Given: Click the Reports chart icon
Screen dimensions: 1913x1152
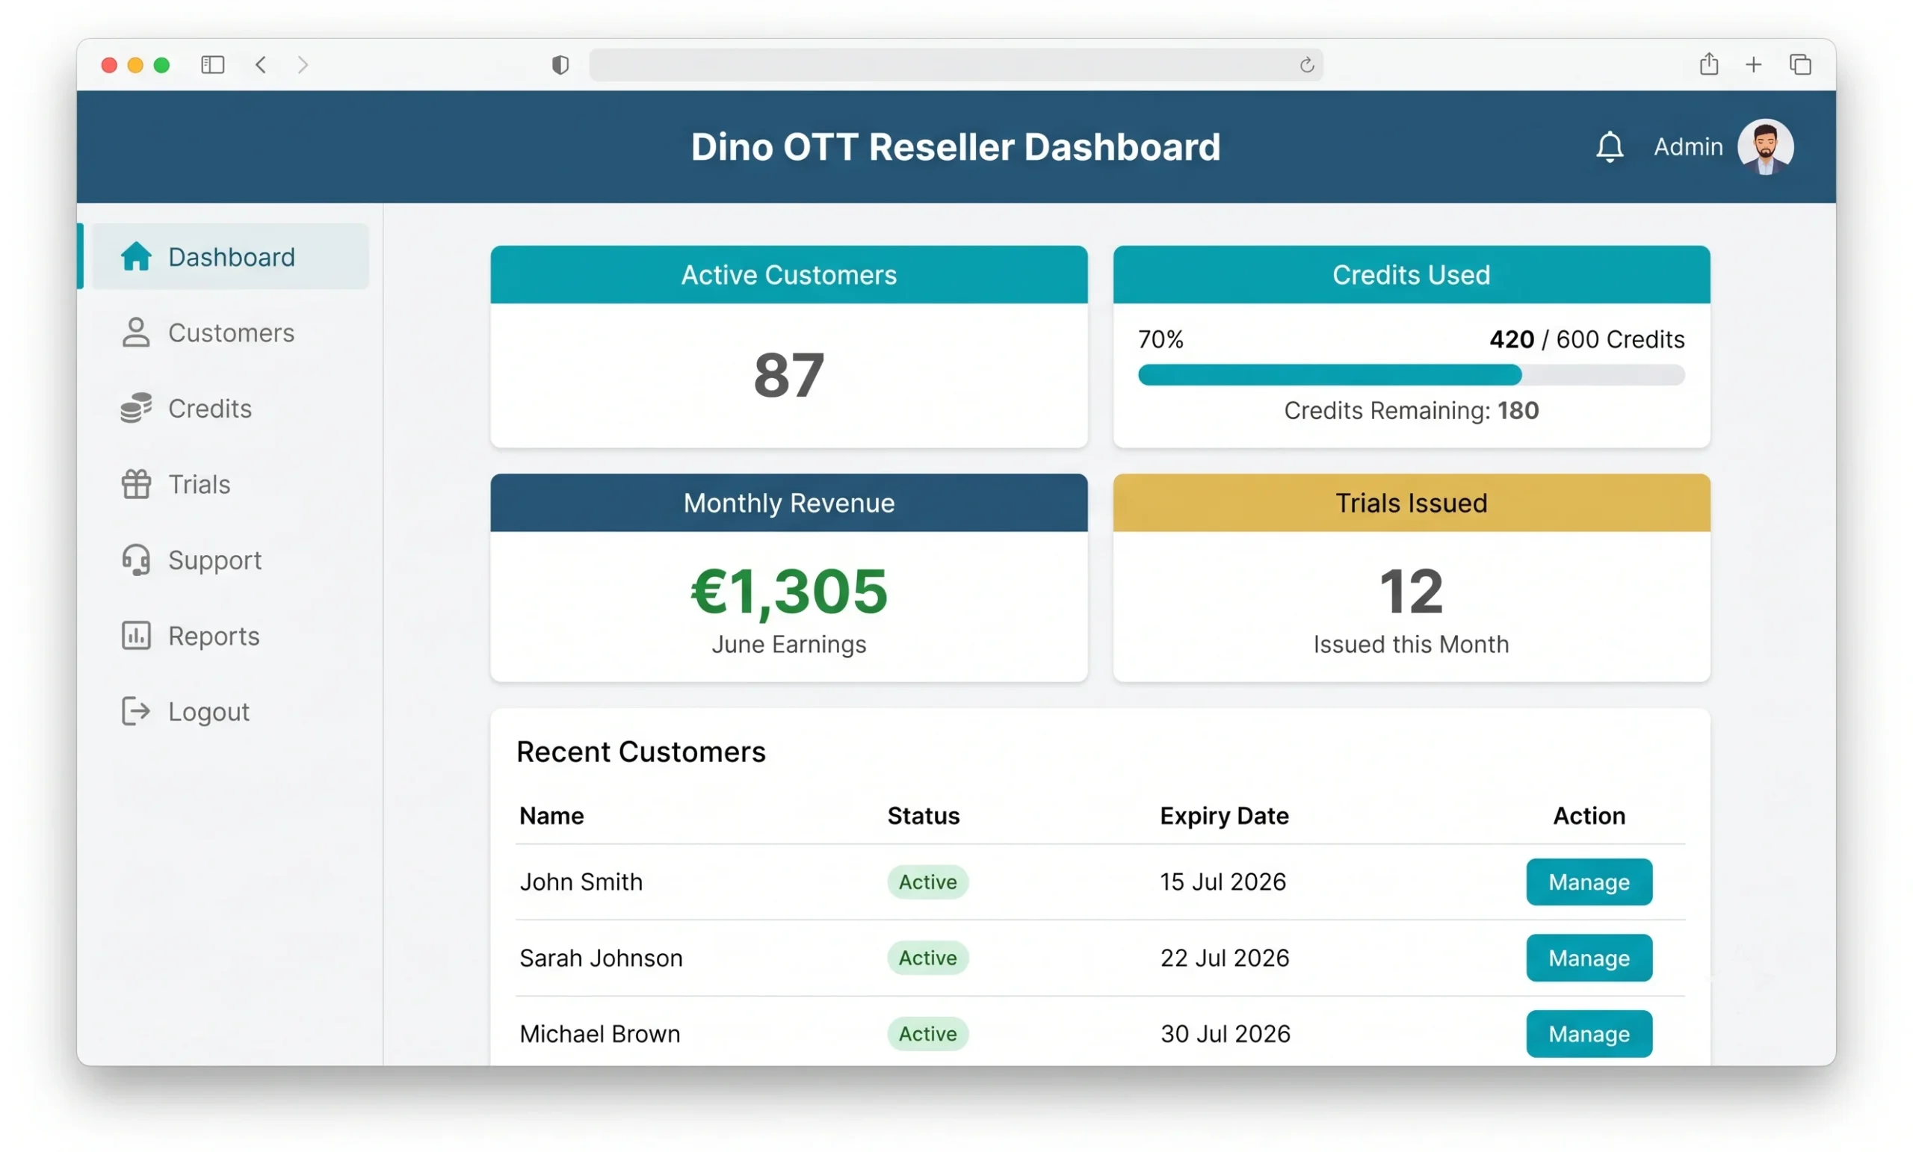Looking at the screenshot, I should tap(136, 636).
